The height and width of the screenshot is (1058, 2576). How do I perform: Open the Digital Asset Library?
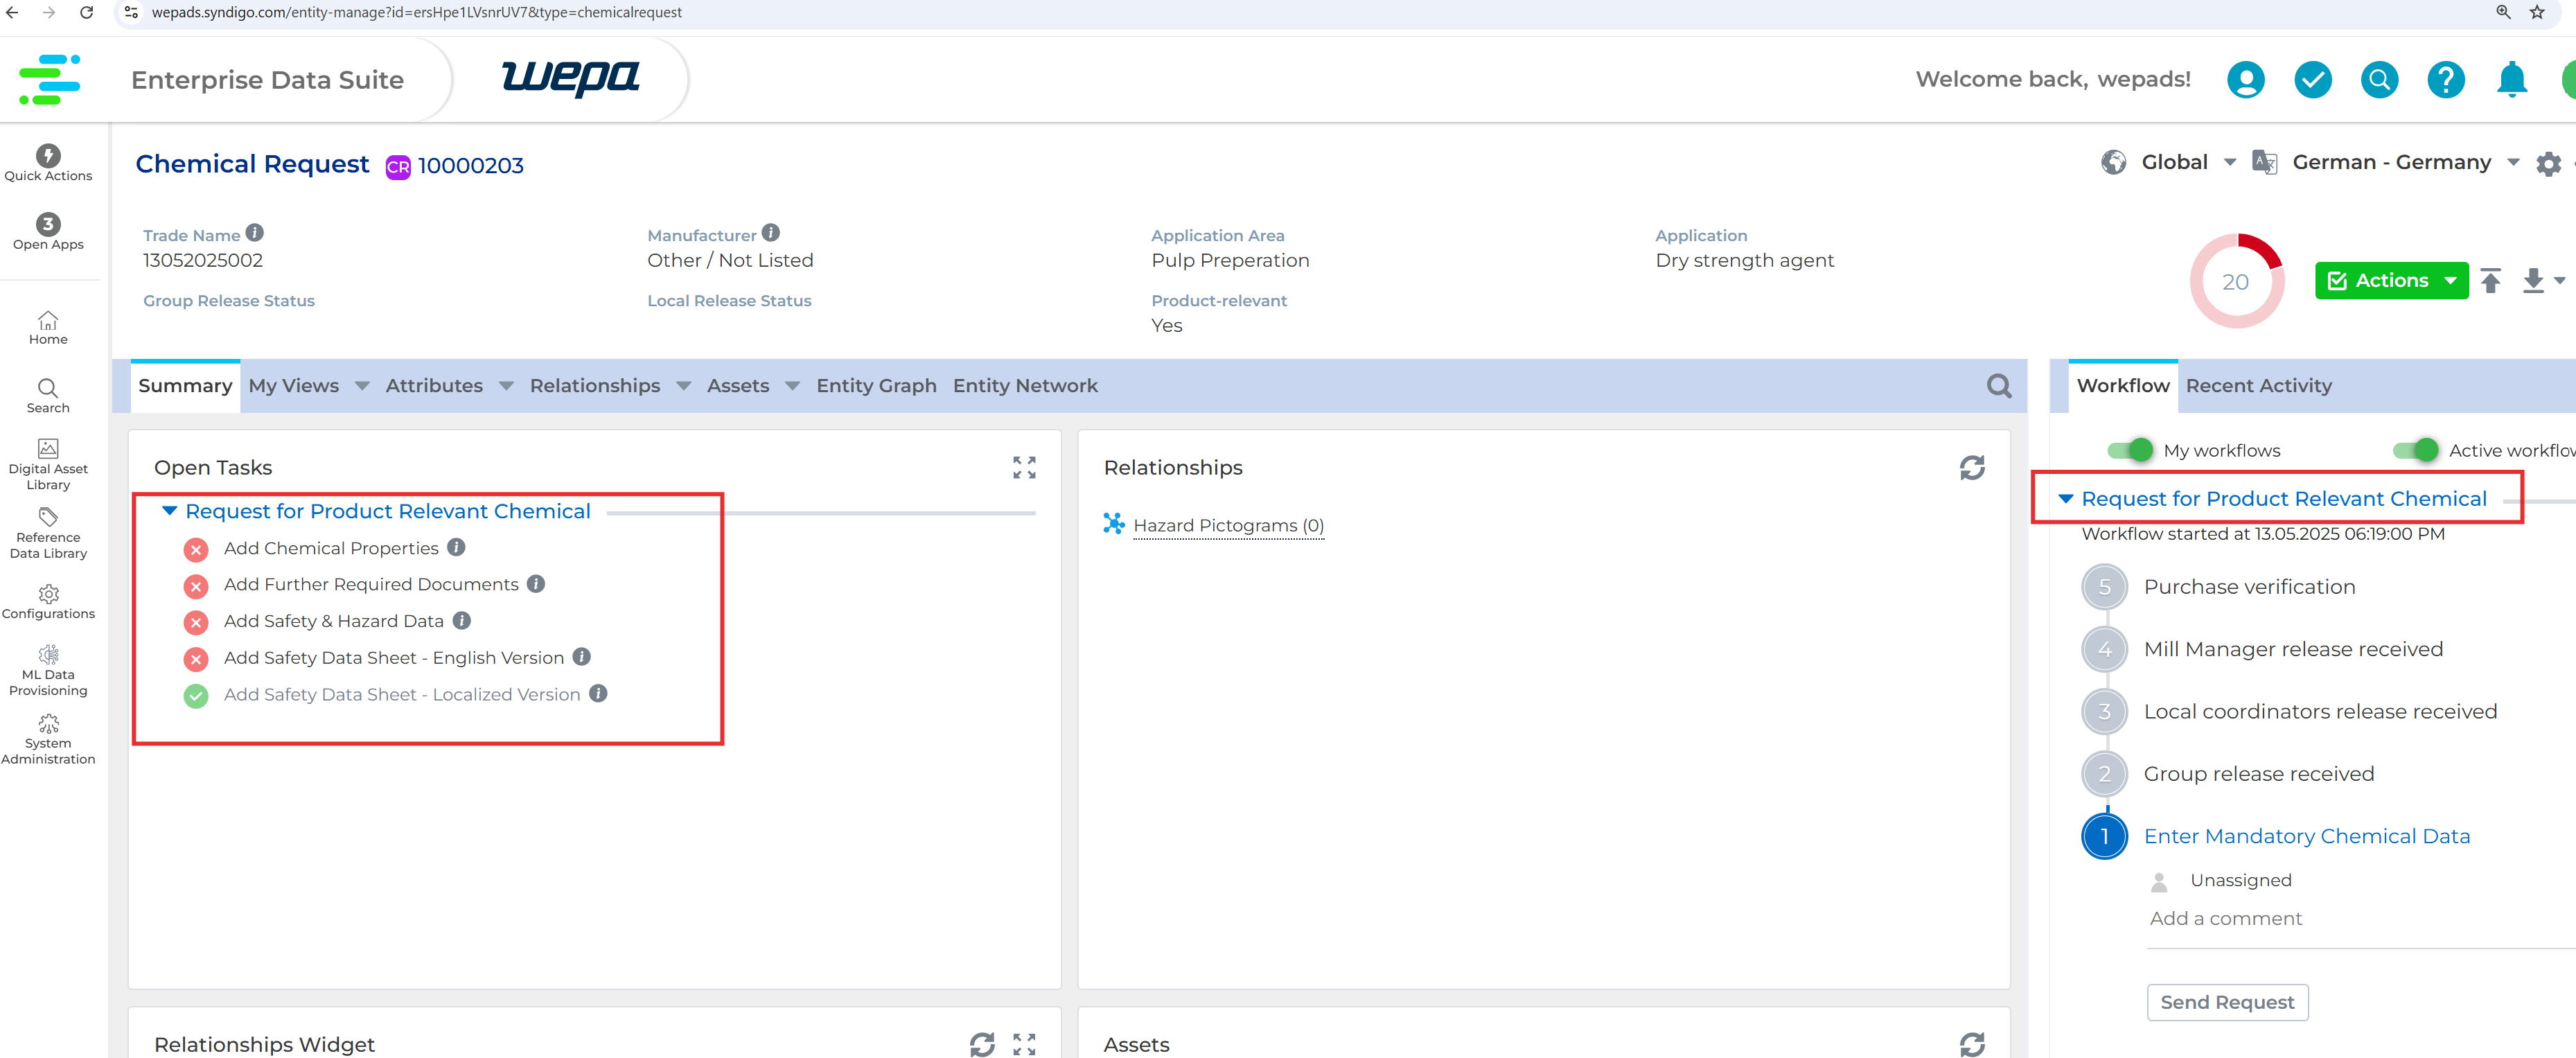coord(48,465)
